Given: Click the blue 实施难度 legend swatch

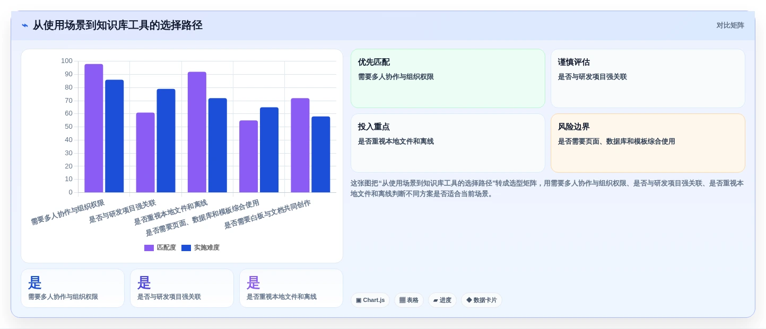Looking at the screenshot, I should [x=186, y=248].
